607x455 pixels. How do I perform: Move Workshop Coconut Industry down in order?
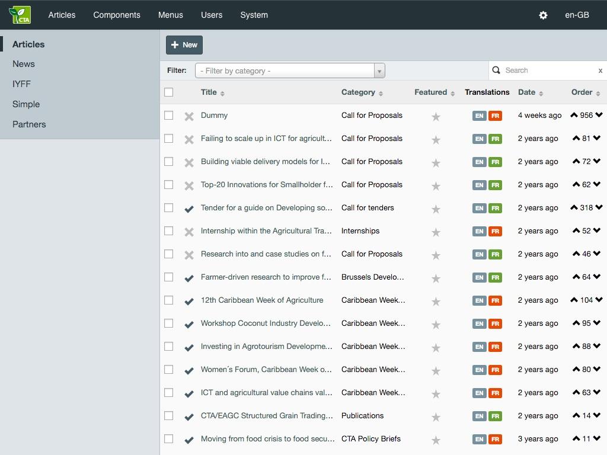pos(596,323)
